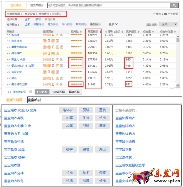The image size is (183, 187).
Task: Click the 优 icon in 婴儿连体衣 冬 加厚 row
Action: pyautogui.click(x=49, y=65)
